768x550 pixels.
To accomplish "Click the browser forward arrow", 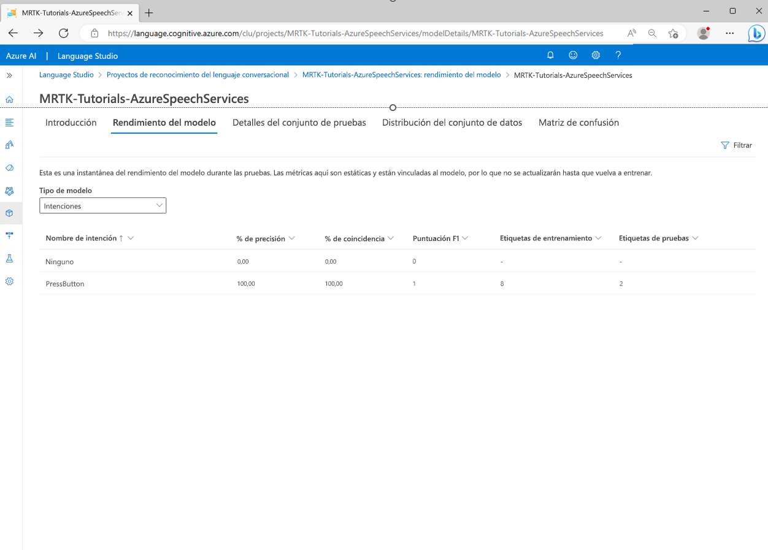I will (x=39, y=33).
